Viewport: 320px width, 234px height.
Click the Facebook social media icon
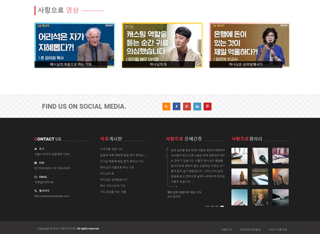(177, 106)
